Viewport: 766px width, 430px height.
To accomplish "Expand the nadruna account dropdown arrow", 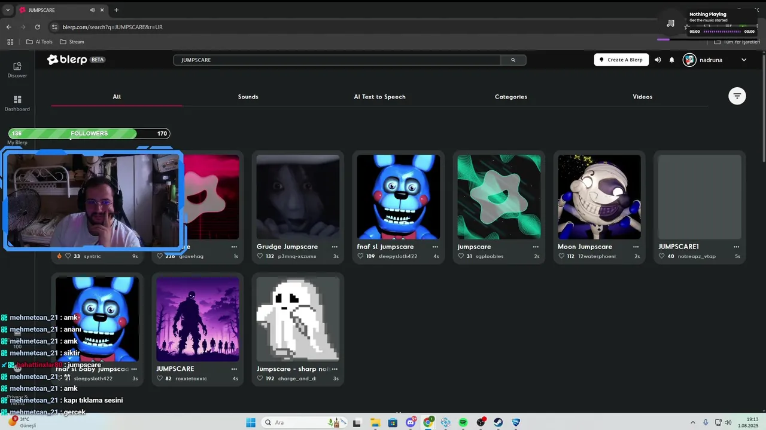I will coord(744,60).
